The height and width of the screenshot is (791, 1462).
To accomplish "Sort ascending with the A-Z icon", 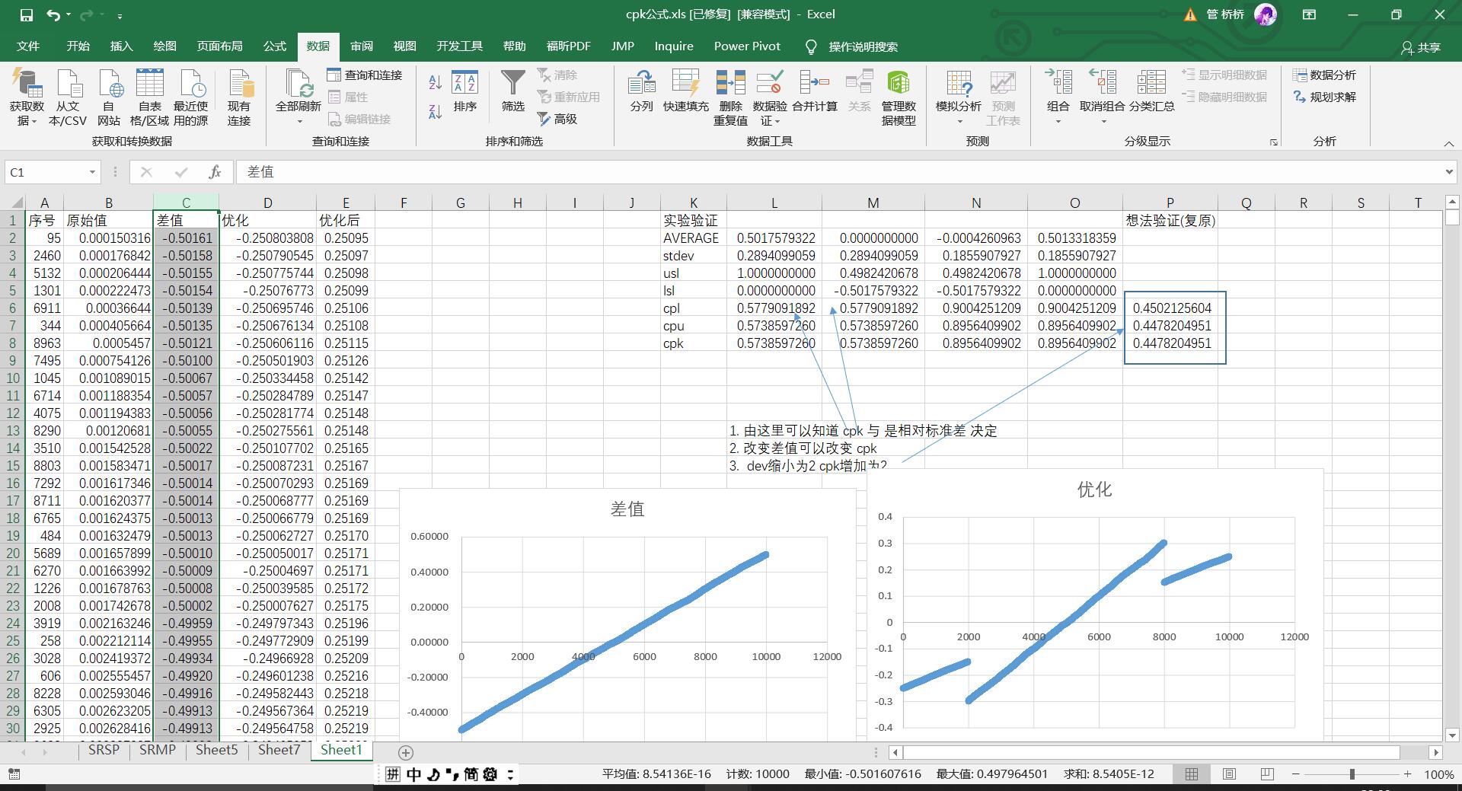I will pos(436,82).
